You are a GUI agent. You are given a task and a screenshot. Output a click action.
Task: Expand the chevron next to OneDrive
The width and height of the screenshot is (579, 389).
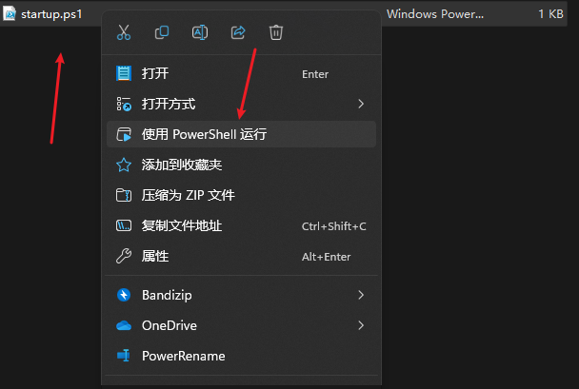361,325
